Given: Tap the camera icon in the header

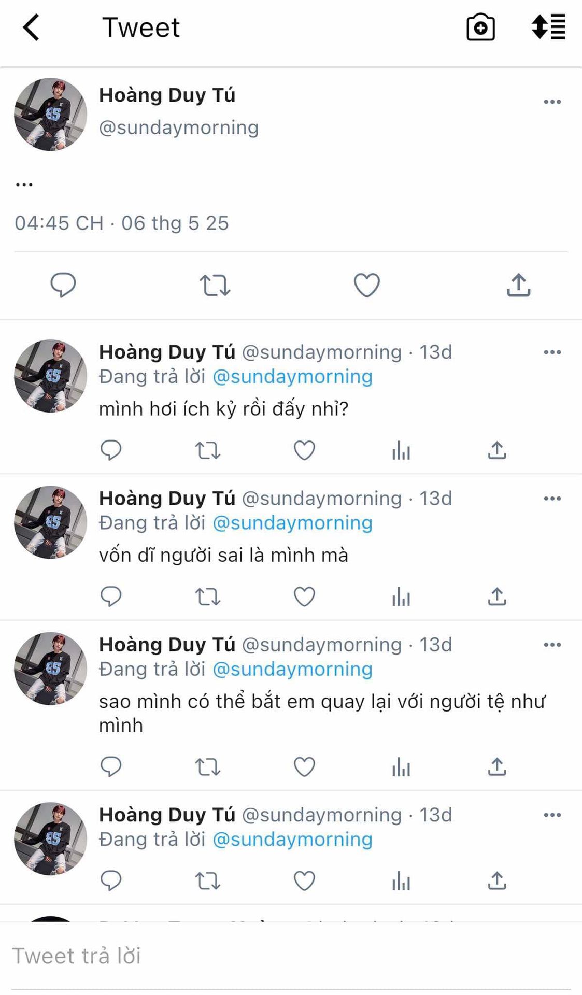Looking at the screenshot, I should [480, 27].
